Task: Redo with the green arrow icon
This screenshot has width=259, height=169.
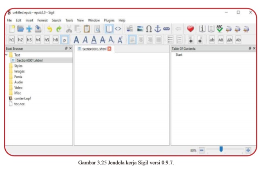Action: point(59,29)
